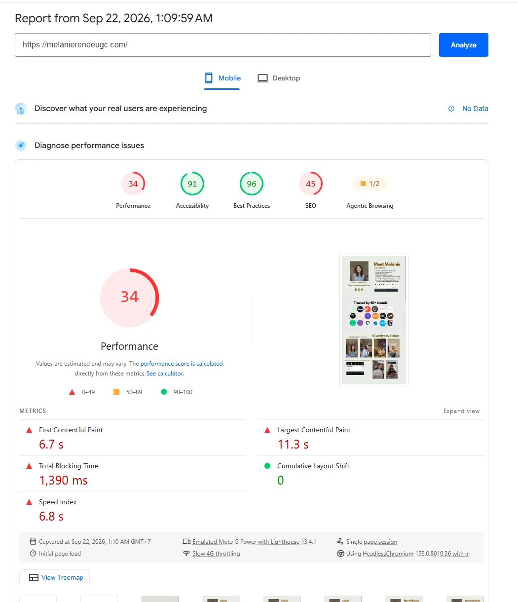
Task: Click the calendar icon beside Captured at
Action: point(33,541)
